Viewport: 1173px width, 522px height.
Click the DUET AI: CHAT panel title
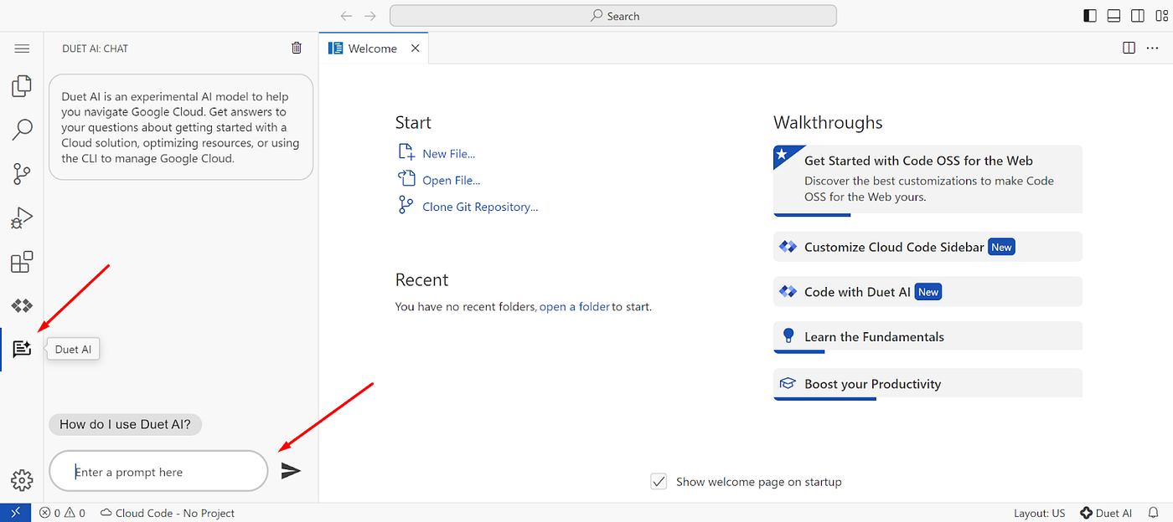pos(96,49)
